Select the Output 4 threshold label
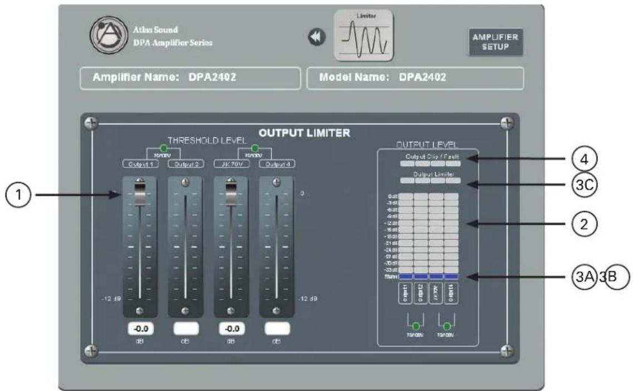 [x=277, y=164]
